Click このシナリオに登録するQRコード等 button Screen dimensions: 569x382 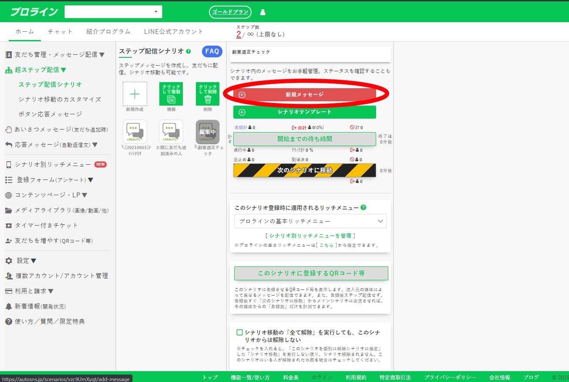(x=311, y=273)
